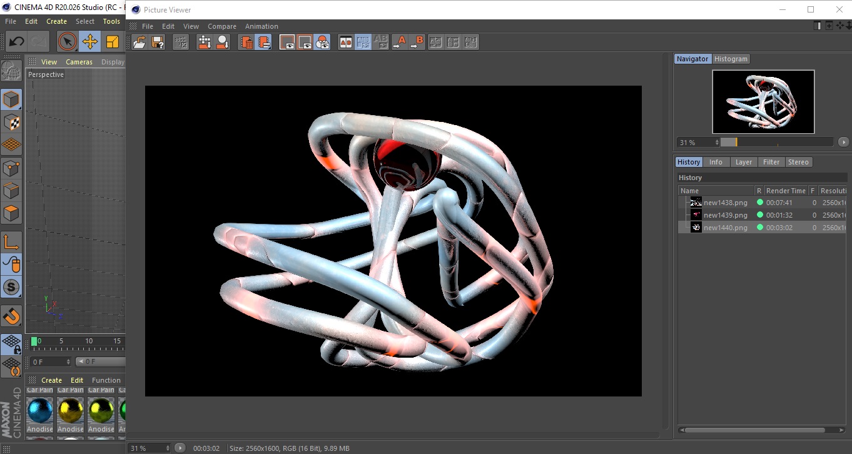Switch to the Layer tab
This screenshot has width=852, height=454.
click(x=743, y=162)
